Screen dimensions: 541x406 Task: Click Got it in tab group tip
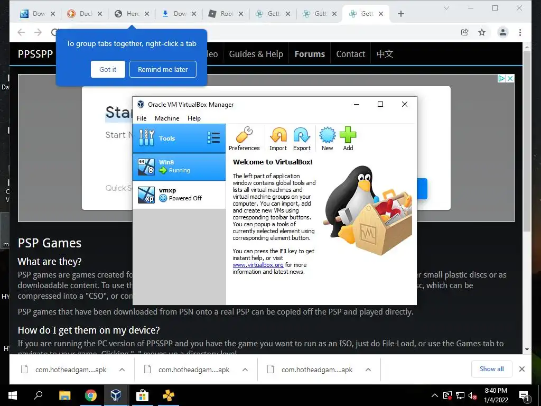tap(108, 69)
